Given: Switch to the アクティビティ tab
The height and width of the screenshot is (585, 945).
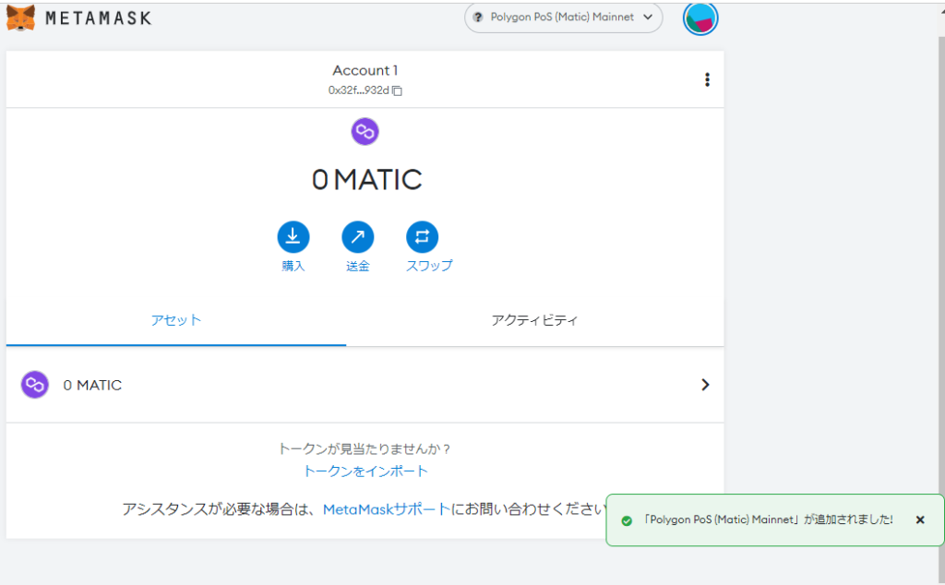Looking at the screenshot, I should click(534, 320).
